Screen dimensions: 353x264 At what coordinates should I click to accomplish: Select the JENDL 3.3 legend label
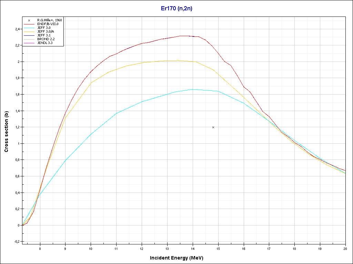(x=46, y=43)
